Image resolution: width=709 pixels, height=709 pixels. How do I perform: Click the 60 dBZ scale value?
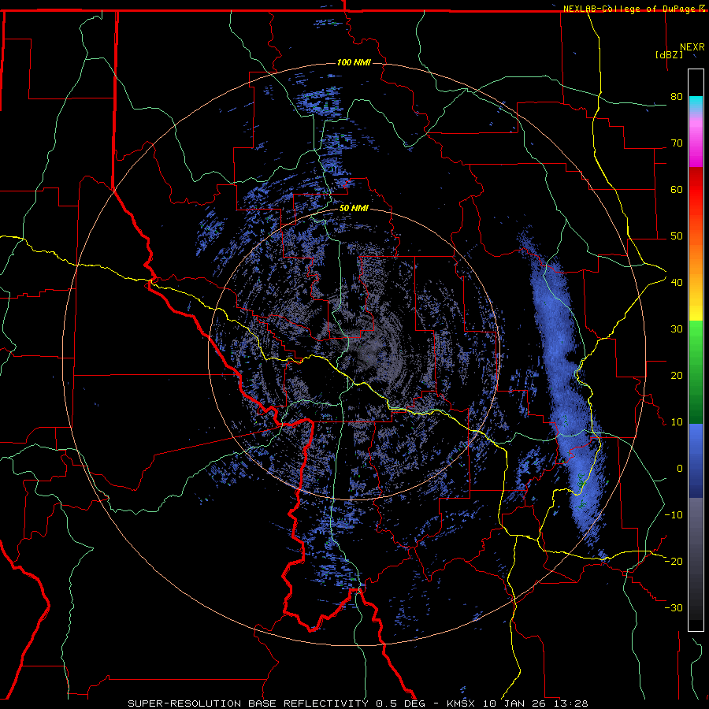tap(677, 189)
